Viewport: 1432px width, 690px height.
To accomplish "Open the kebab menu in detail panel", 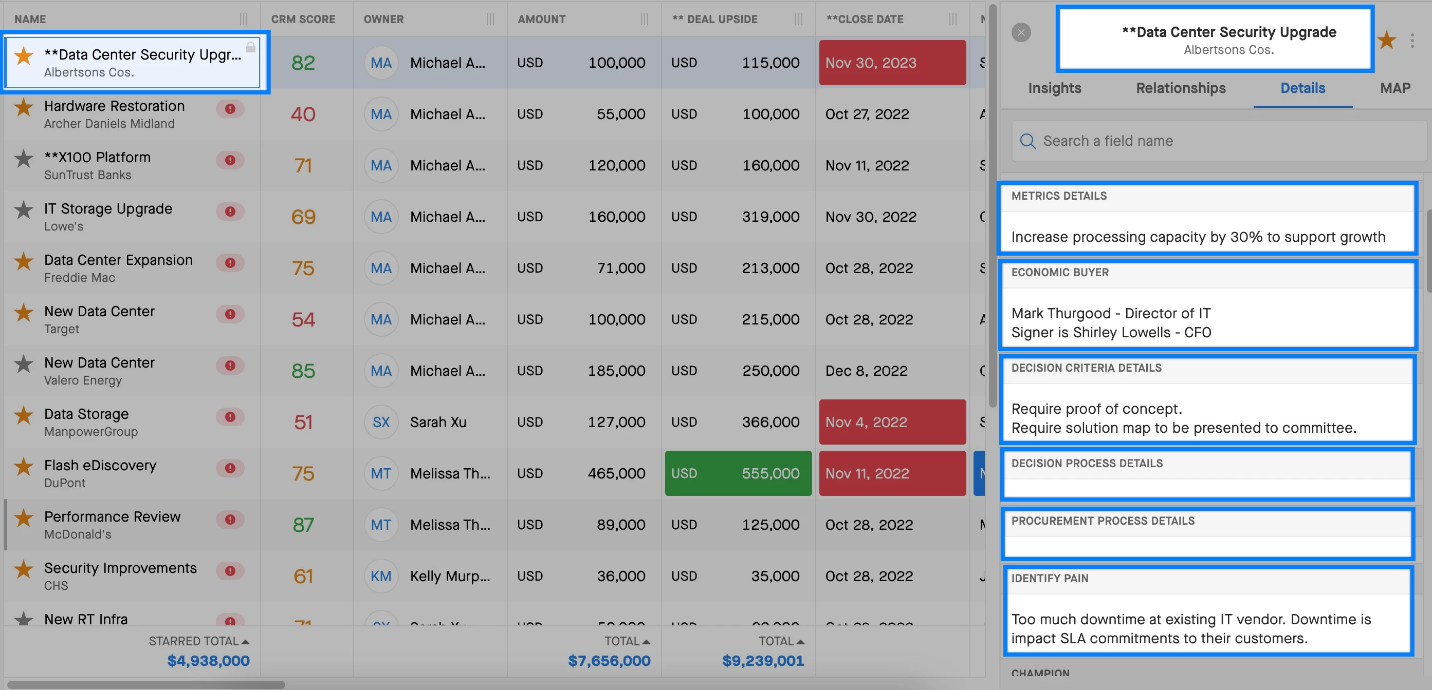I will 1412,41.
